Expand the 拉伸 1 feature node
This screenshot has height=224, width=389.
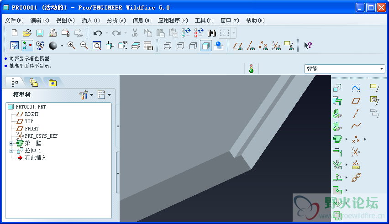(11, 151)
